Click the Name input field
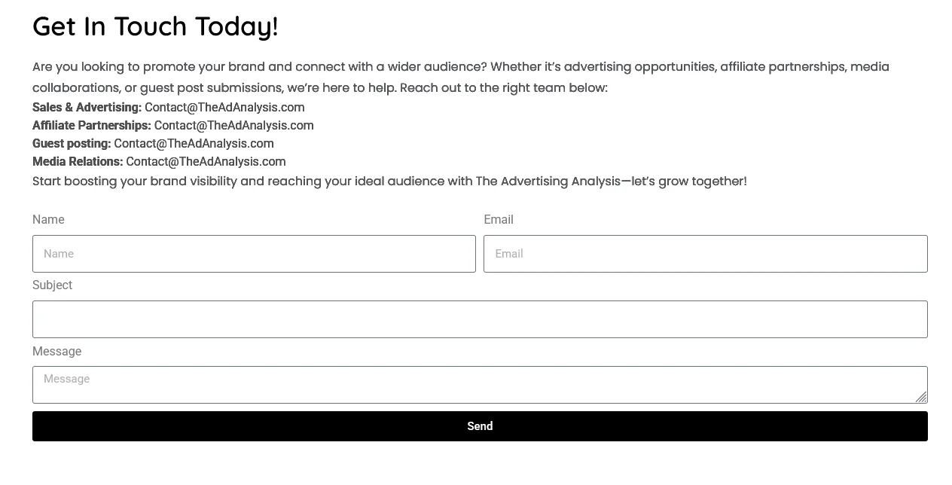The height and width of the screenshot is (485, 952). pyautogui.click(x=254, y=254)
